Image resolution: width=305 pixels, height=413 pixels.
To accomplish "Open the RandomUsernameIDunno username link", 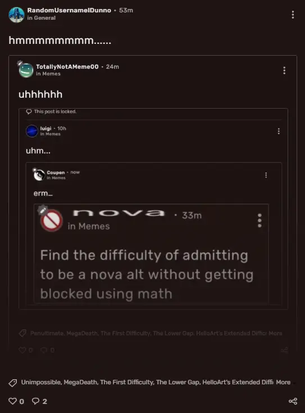I will pyautogui.click(x=69, y=10).
